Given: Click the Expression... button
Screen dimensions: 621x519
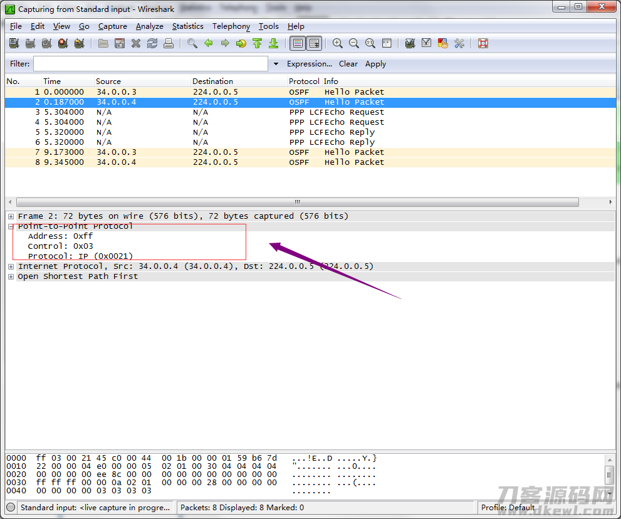Looking at the screenshot, I should (310, 64).
